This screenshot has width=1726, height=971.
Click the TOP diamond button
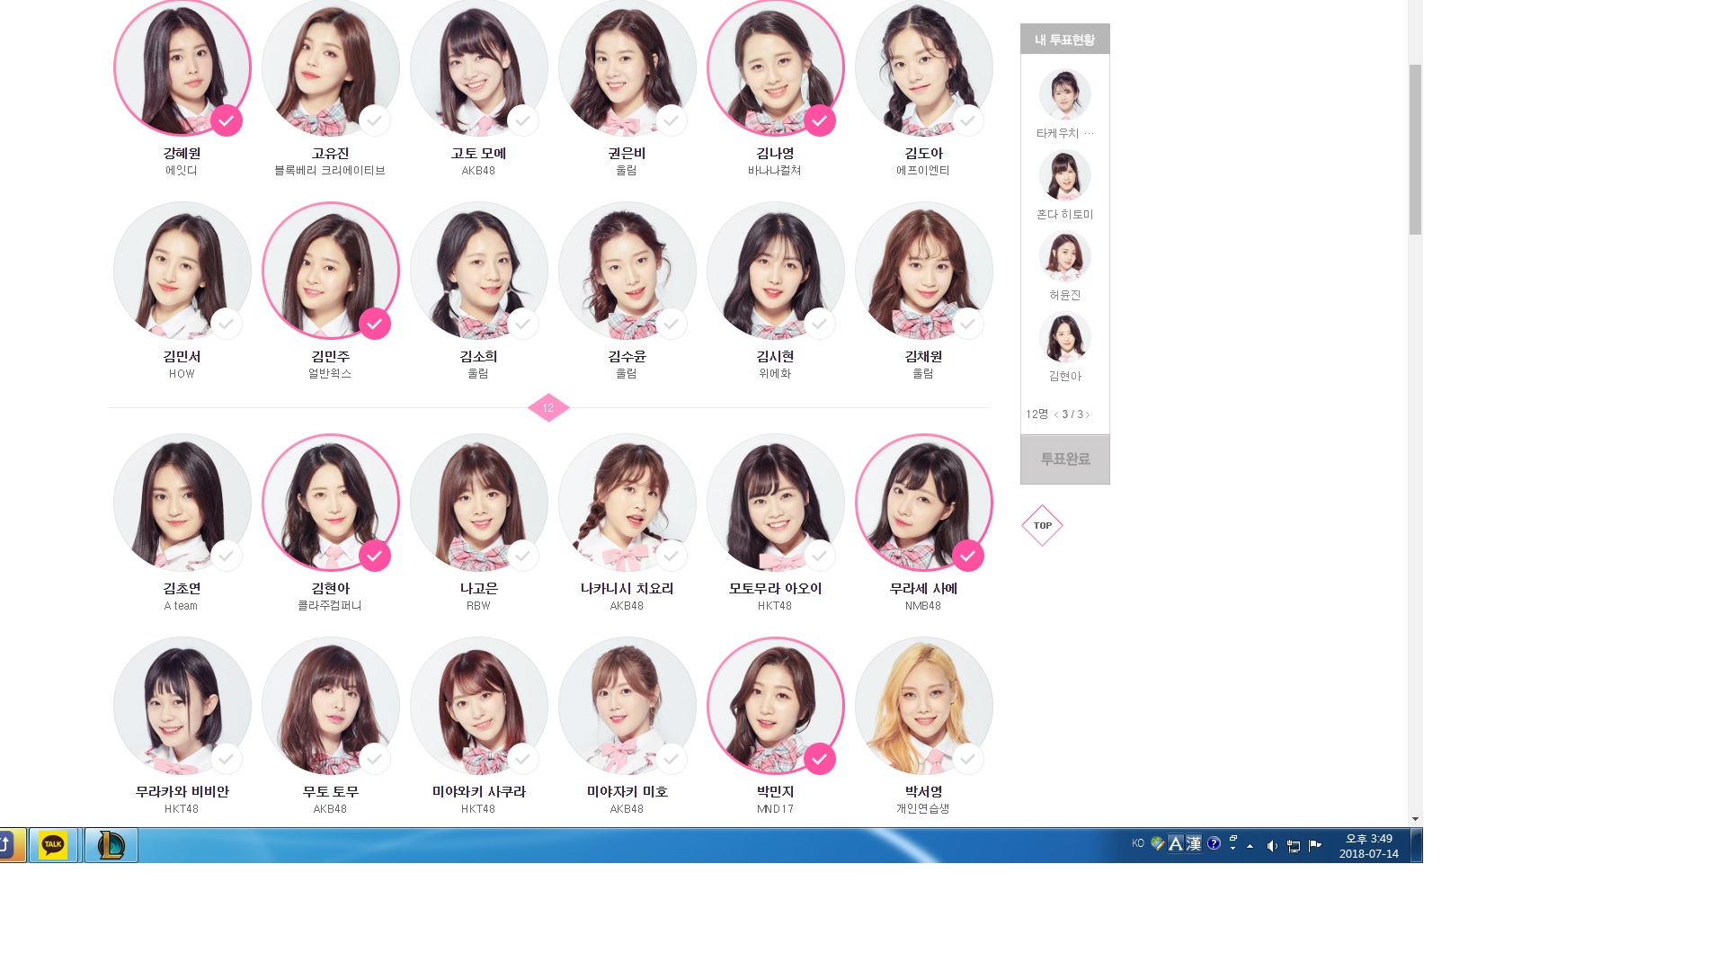pyautogui.click(x=1042, y=526)
